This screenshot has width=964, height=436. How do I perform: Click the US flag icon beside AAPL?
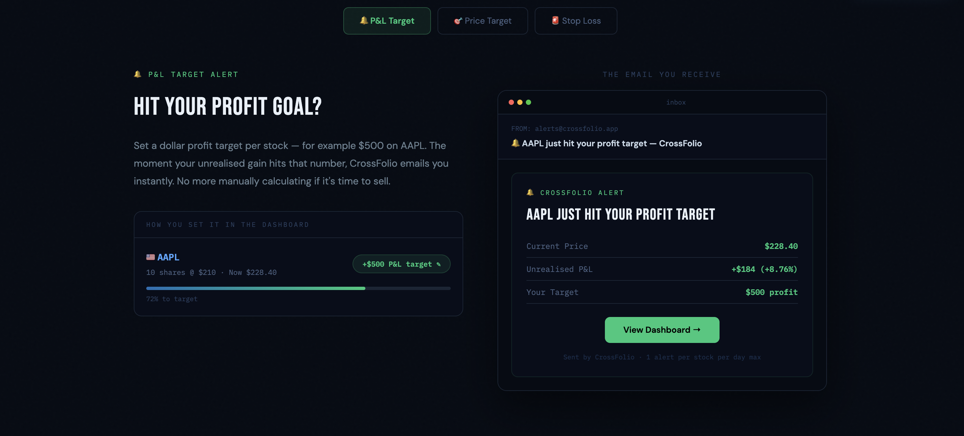point(151,257)
